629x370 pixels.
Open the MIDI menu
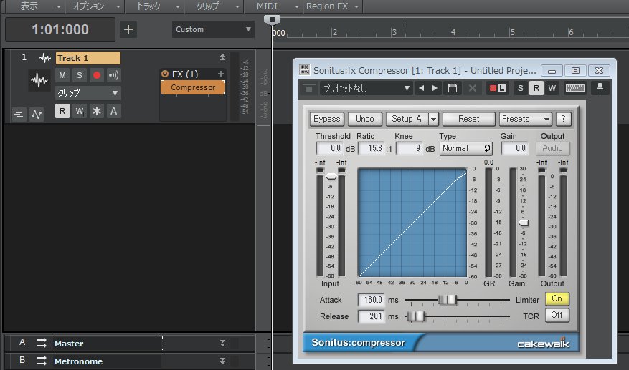pos(275,6)
